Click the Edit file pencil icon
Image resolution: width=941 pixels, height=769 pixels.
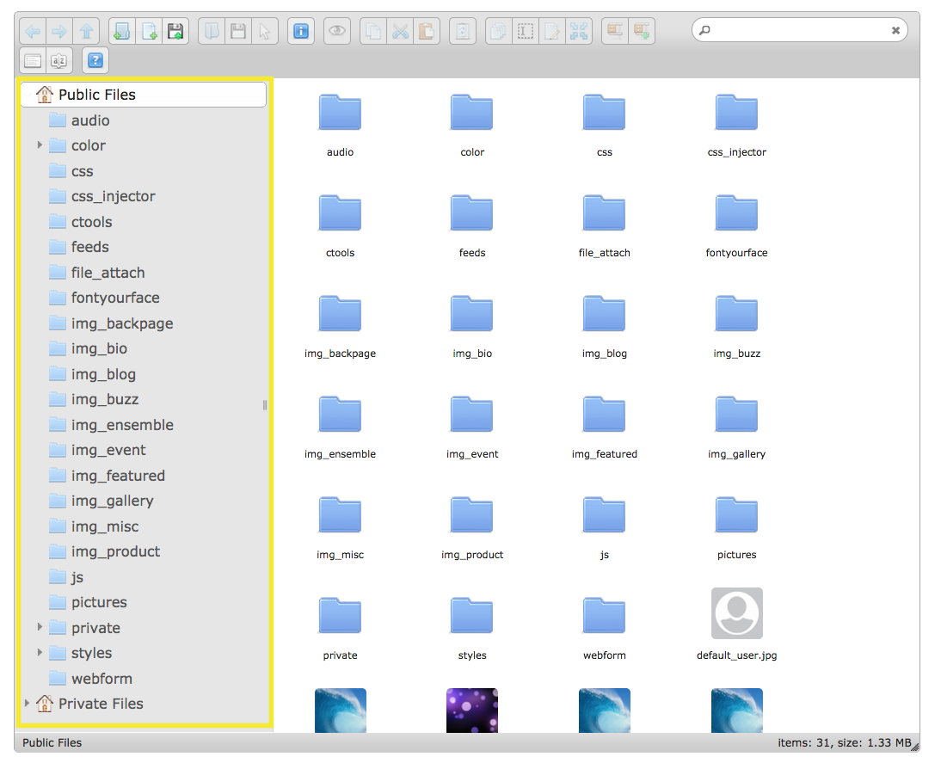click(x=552, y=31)
